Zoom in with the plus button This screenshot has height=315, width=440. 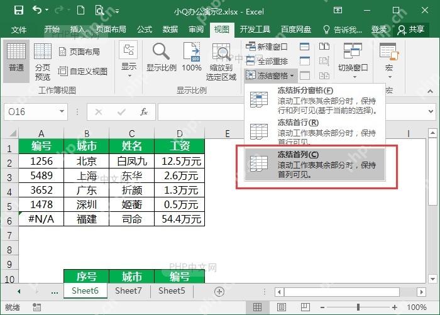(395, 307)
